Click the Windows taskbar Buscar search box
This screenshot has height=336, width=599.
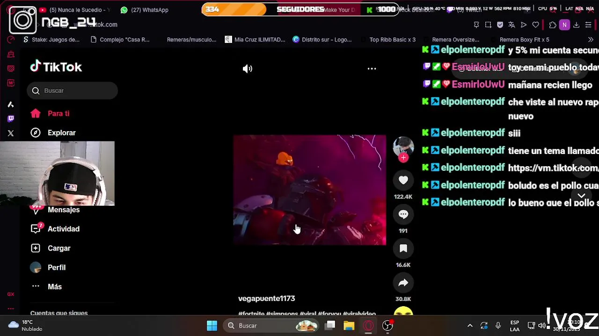271,326
